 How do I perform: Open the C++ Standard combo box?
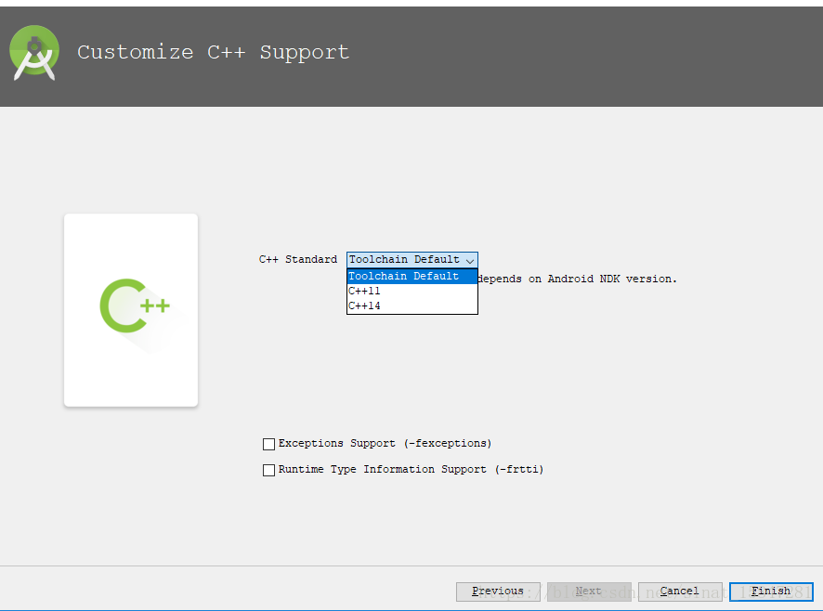click(412, 259)
